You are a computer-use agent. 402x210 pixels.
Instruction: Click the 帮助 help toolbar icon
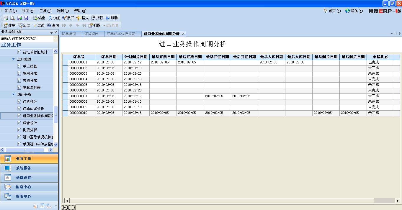coord(112,18)
